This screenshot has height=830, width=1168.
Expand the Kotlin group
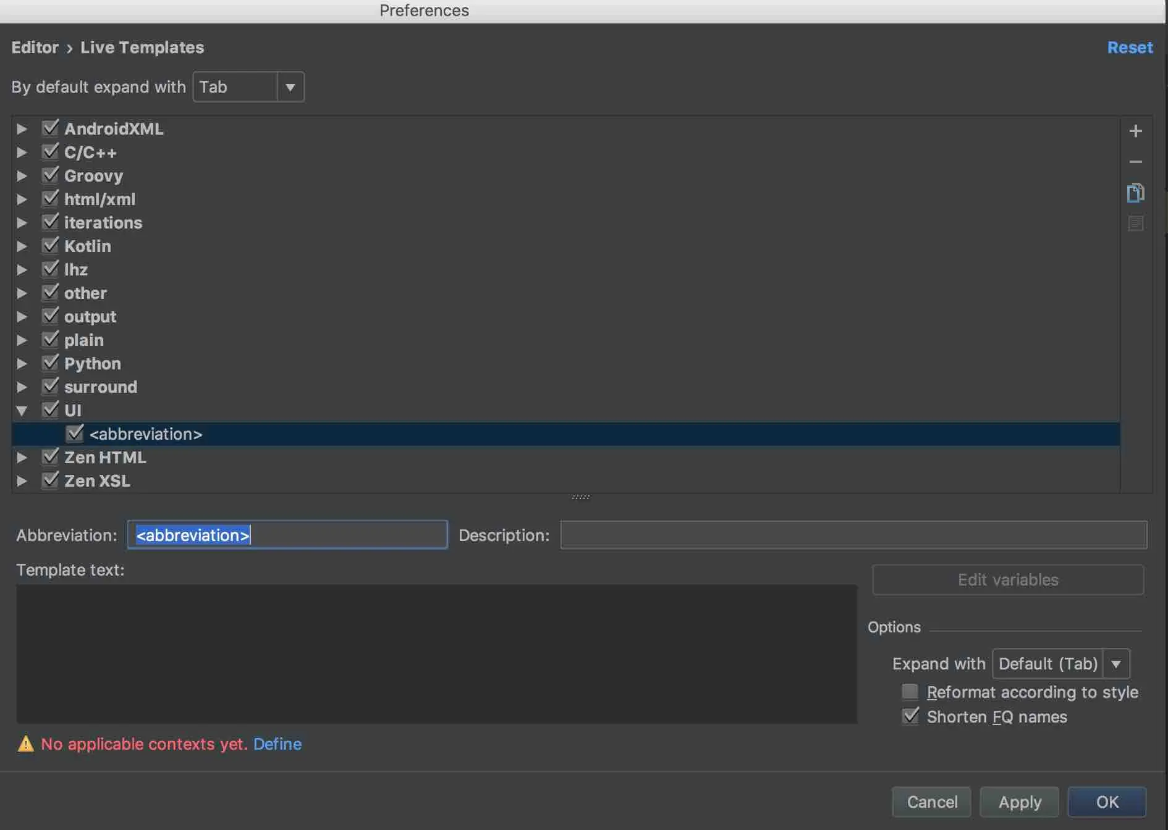click(x=22, y=246)
